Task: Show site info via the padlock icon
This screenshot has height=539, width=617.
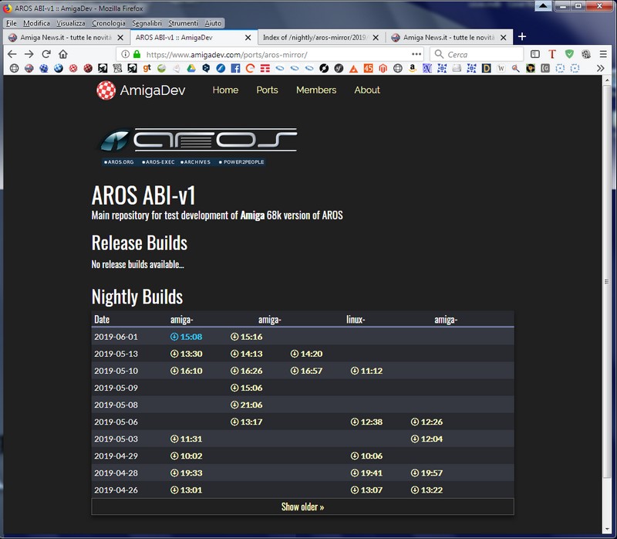Action: (x=137, y=55)
